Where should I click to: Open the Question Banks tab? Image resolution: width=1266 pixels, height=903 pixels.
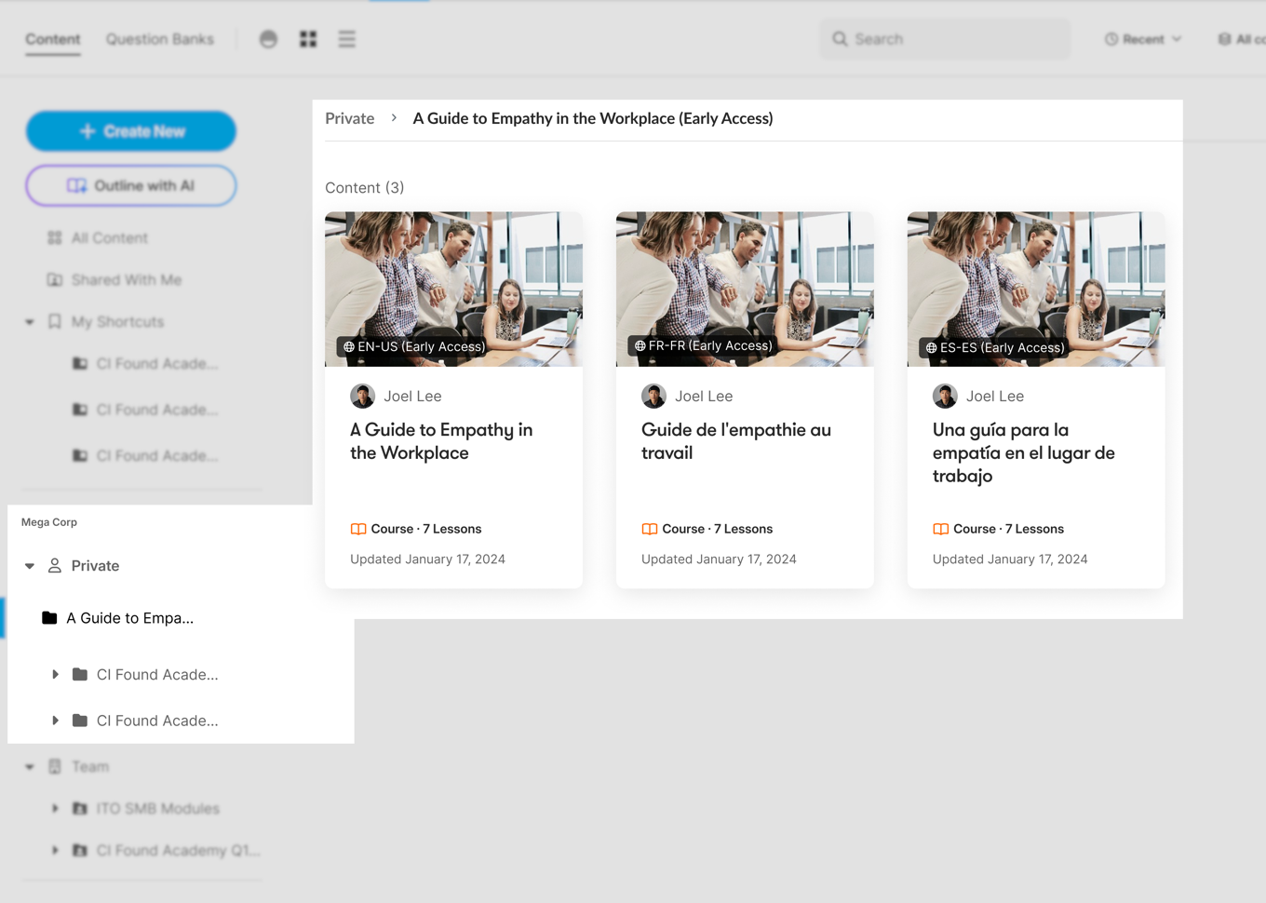click(x=159, y=39)
